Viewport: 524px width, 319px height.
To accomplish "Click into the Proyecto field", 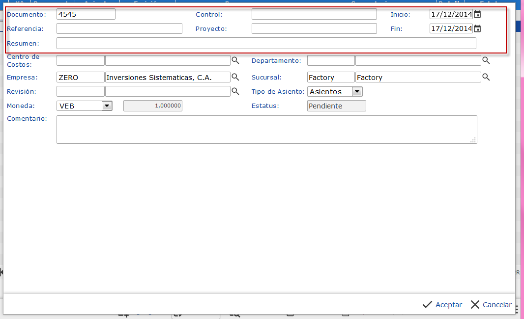I will pyautogui.click(x=314, y=28).
